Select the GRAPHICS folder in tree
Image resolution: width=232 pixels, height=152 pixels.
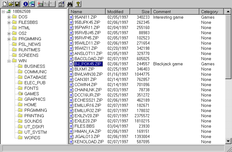pyautogui.click(x=34, y=99)
